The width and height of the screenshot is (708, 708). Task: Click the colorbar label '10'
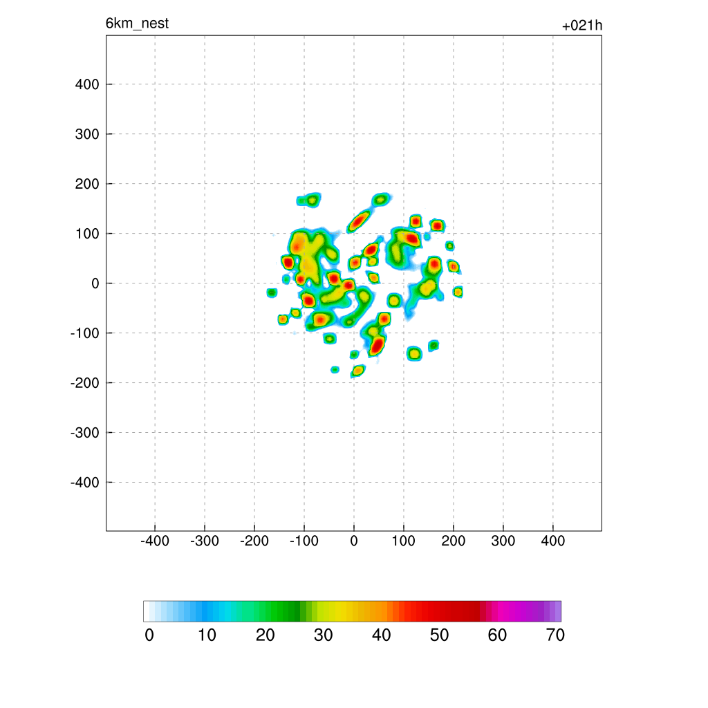tap(207, 635)
